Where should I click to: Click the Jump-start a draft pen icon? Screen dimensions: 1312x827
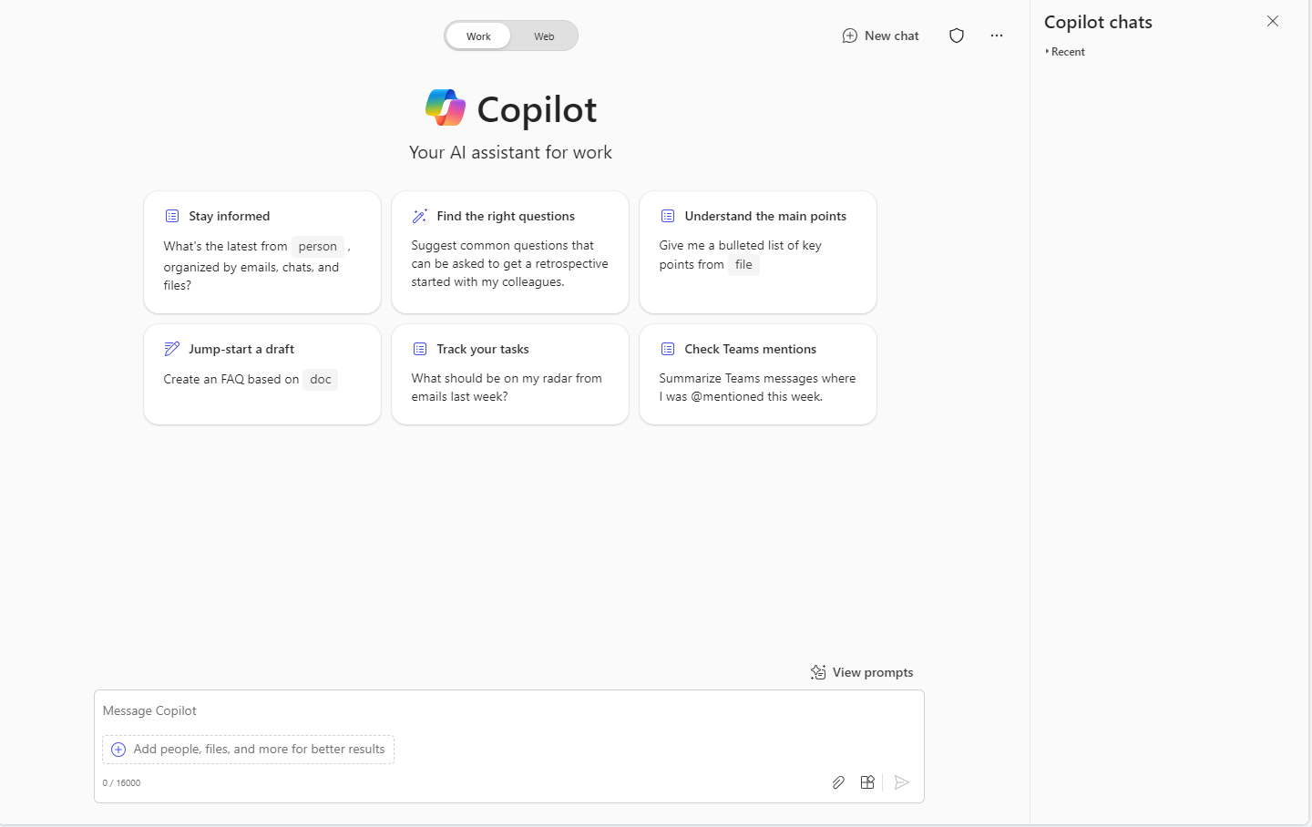(x=172, y=349)
